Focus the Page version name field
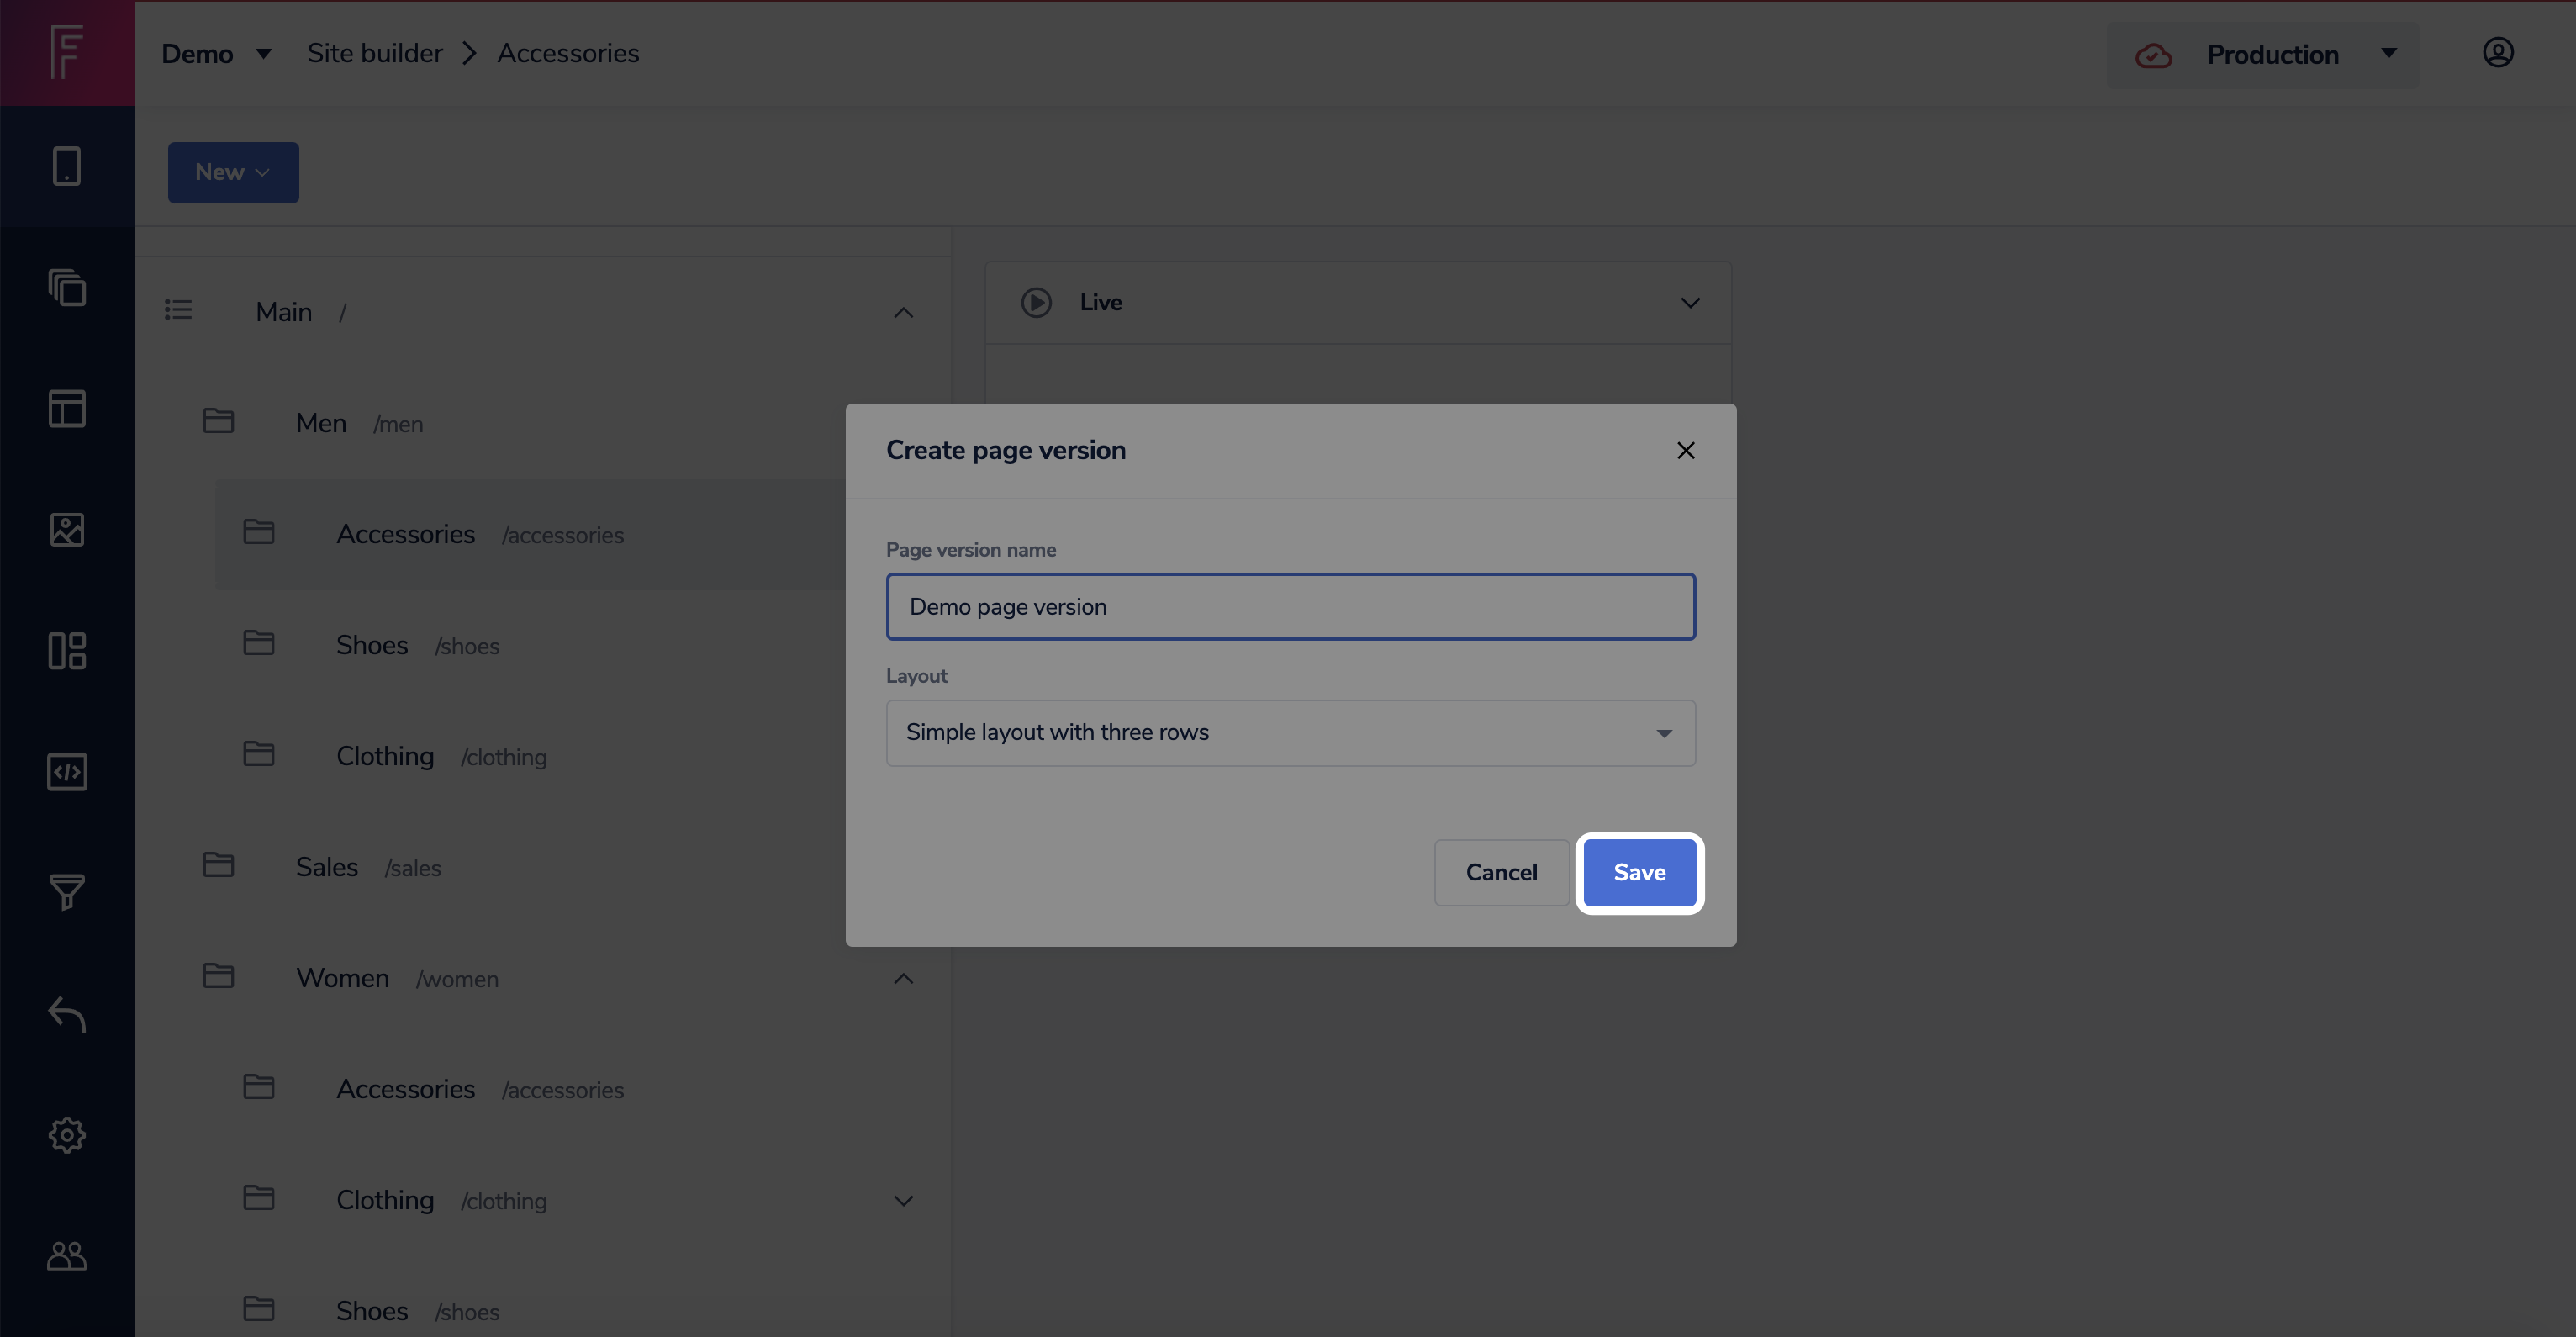Image resolution: width=2576 pixels, height=1337 pixels. pos(1290,607)
